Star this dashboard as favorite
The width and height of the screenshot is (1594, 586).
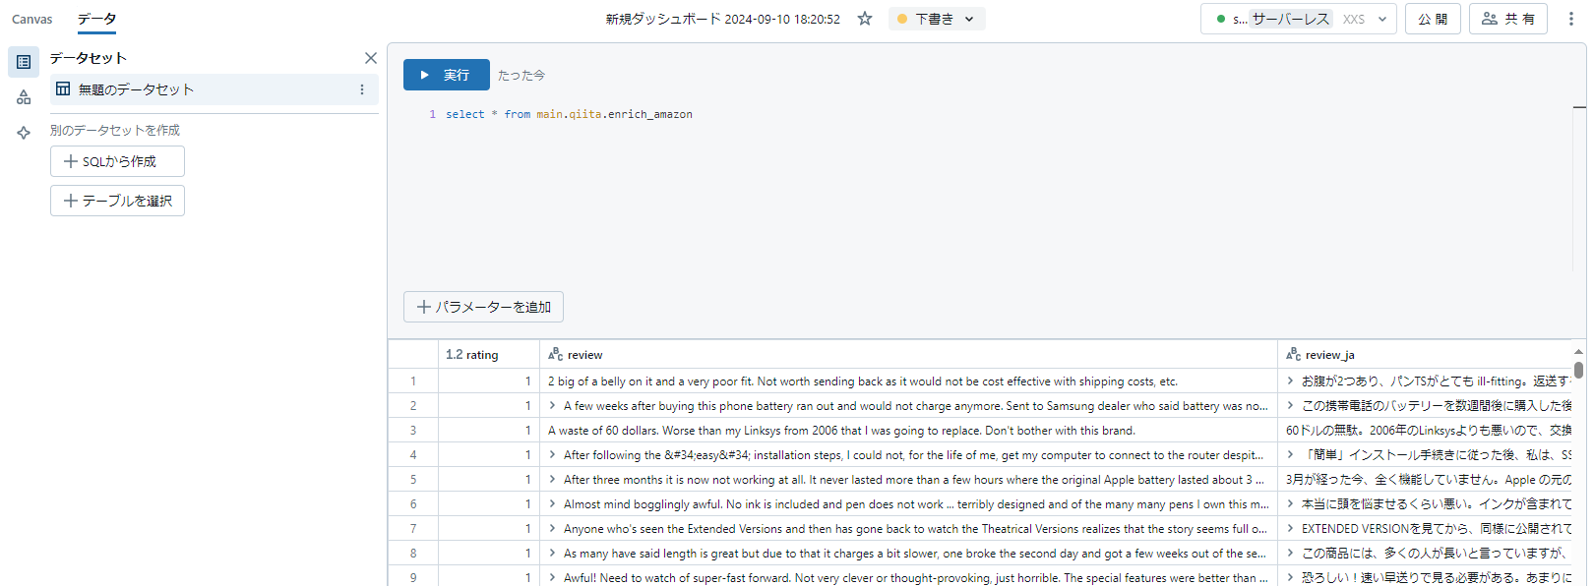tap(865, 19)
